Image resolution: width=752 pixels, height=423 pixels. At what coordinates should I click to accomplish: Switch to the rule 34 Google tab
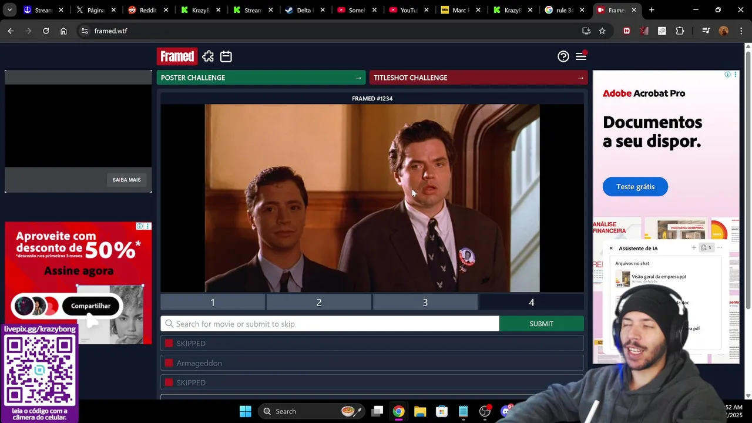pos(564,10)
